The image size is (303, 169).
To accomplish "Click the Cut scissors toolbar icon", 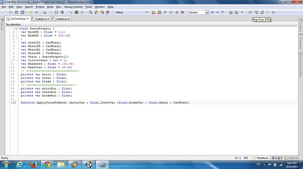I will tap(45, 12).
